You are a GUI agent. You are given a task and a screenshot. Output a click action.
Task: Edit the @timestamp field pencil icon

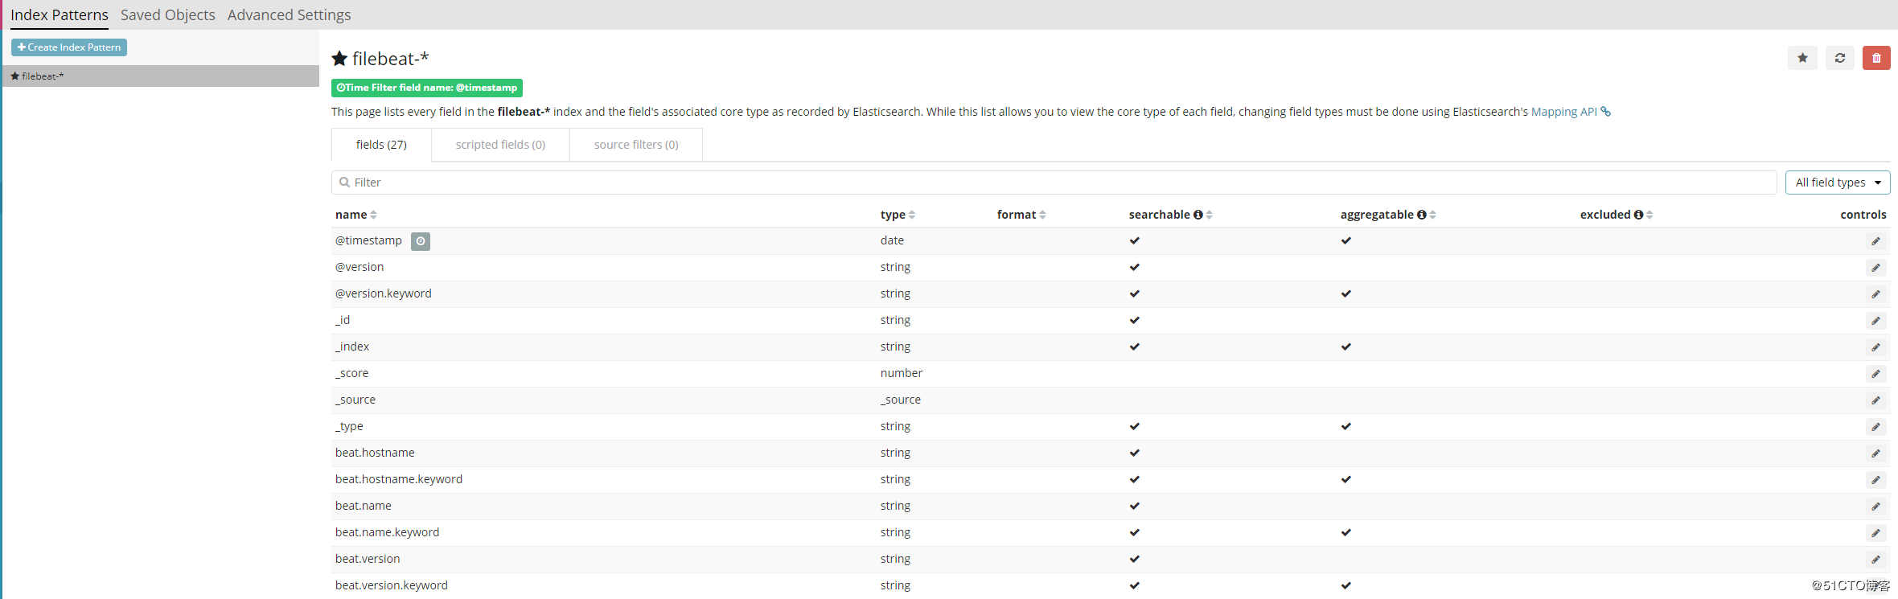coord(1875,241)
